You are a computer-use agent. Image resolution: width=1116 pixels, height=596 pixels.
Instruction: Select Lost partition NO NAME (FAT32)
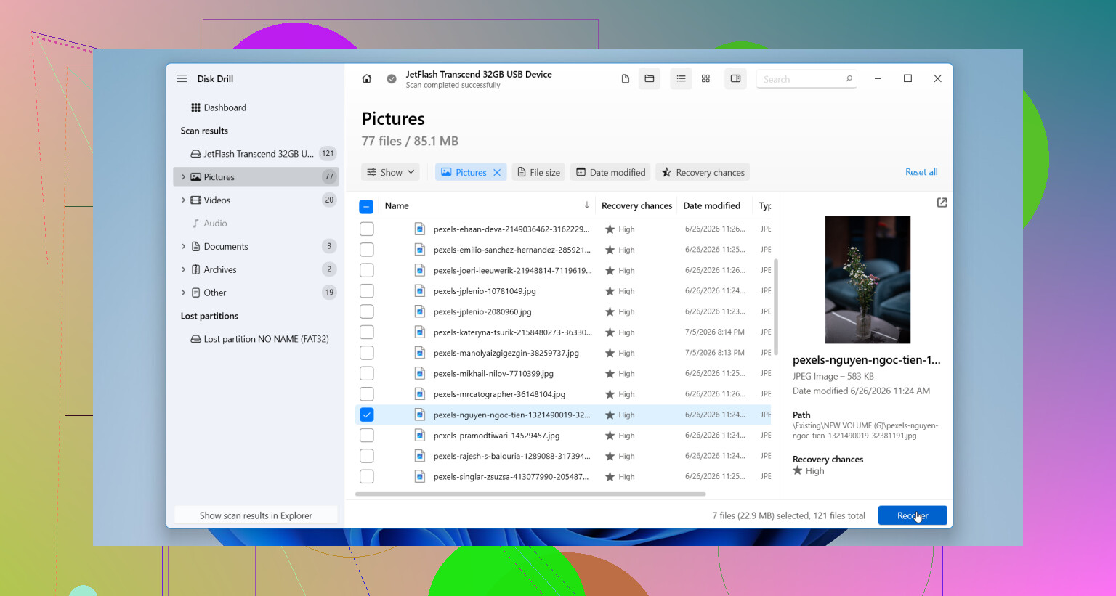260,339
